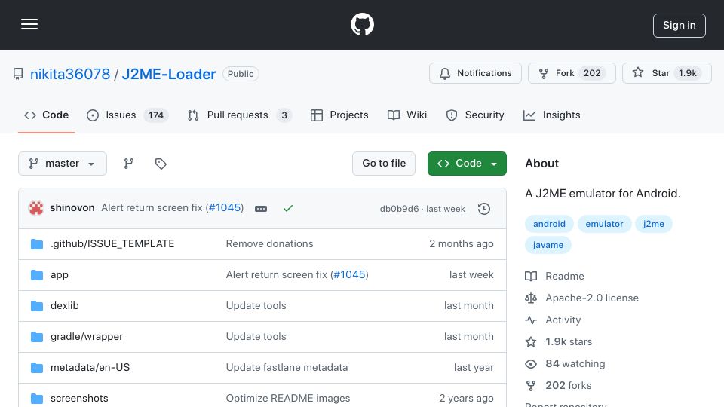Click the Notifications bell button

pyautogui.click(x=475, y=73)
